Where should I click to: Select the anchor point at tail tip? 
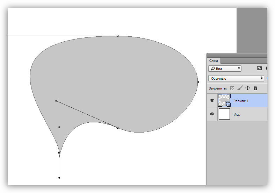(x=59, y=153)
